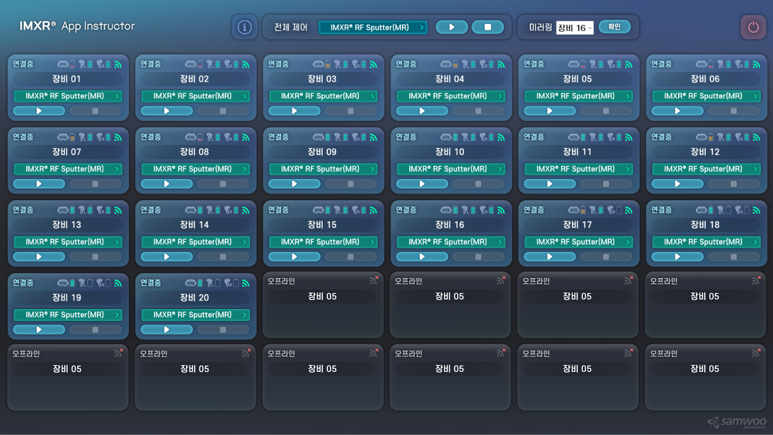Click the Wi-Fi signal icon on 장비 12
The height and width of the screenshot is (435, 773).
coord(757,137)
